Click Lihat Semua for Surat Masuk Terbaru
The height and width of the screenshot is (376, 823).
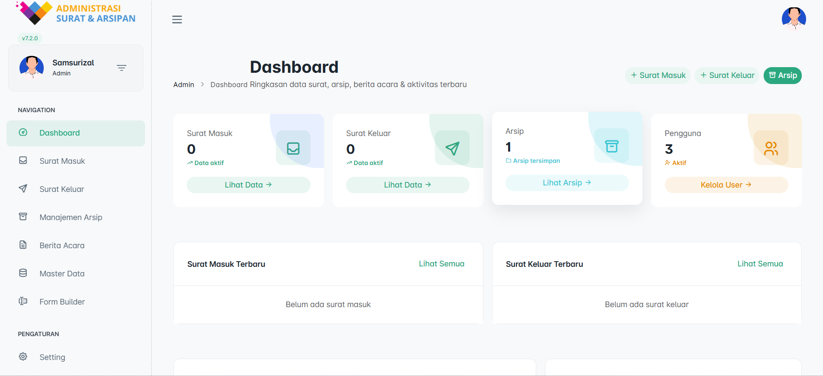pyautogui.click(x=441, y=264)
